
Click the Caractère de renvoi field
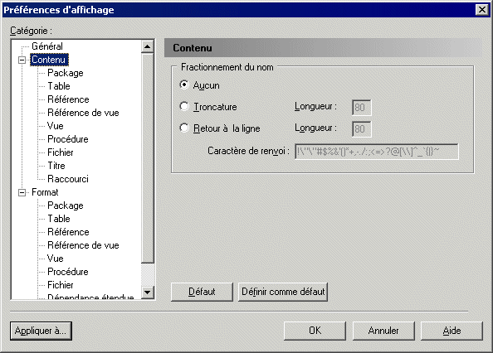click(377, 152)
